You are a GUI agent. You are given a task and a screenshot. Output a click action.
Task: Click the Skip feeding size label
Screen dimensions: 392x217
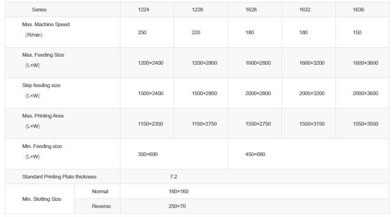(x=41, y=85)
